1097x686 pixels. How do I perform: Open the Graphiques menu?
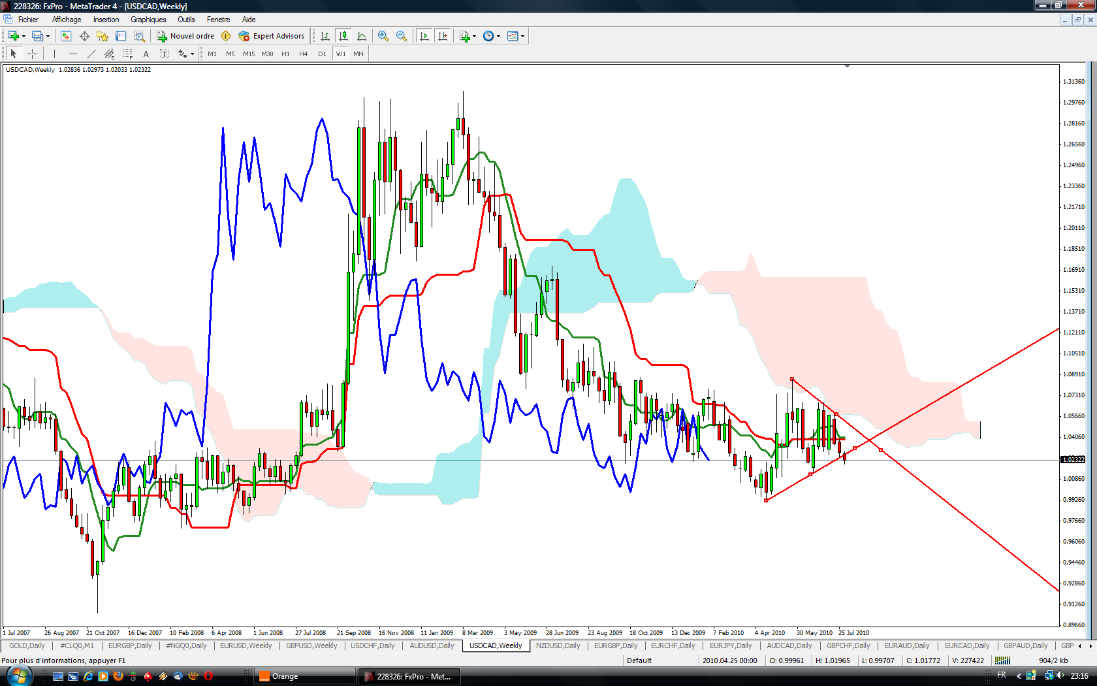(x=148, y=20)
